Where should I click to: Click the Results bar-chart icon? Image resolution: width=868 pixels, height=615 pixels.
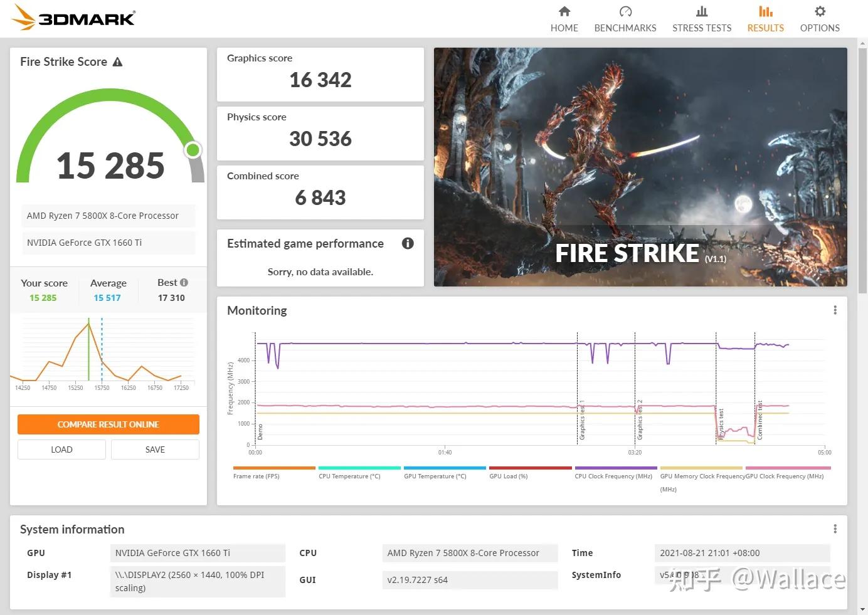tap(765, 11)
